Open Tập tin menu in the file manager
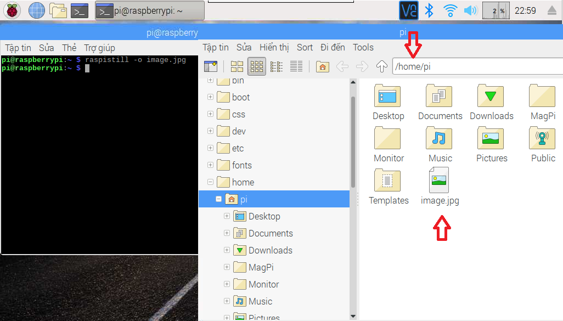Image resolution: width=563 pixels, height=321 pixels. coord(216,47)
